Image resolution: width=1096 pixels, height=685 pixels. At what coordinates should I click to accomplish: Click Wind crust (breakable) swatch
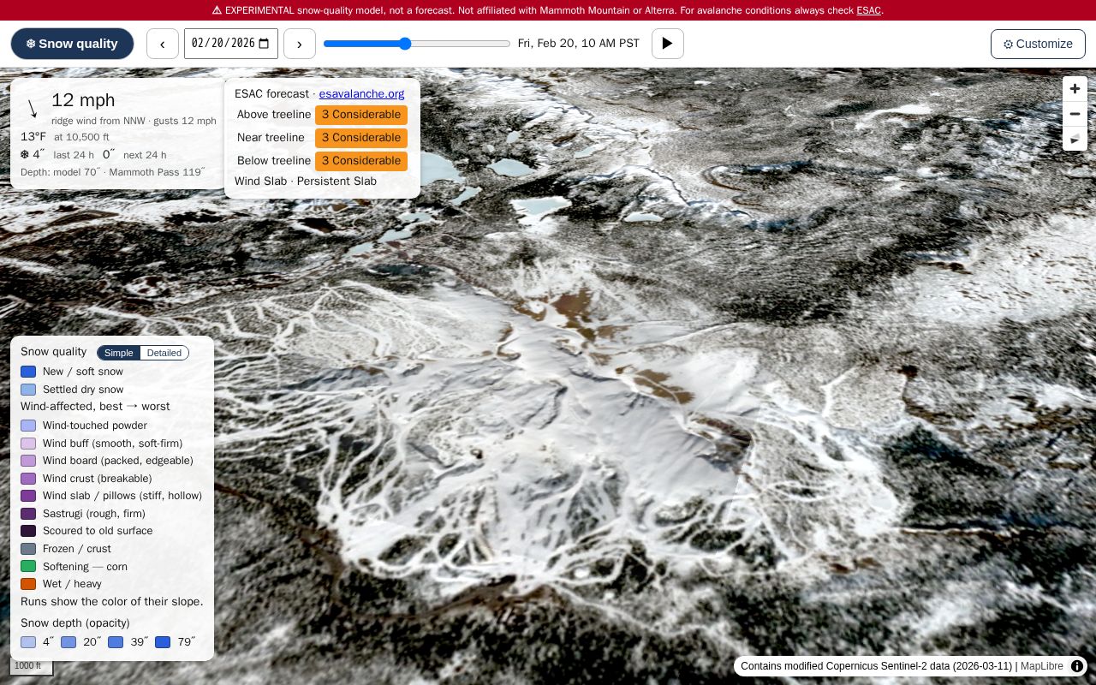pyautogui.click(x=28, y=479)
